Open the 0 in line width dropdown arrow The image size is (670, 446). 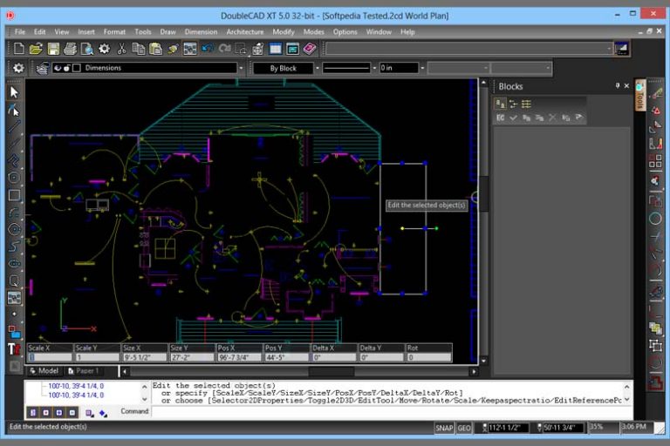pyautogui.click(x=422, y=68)
